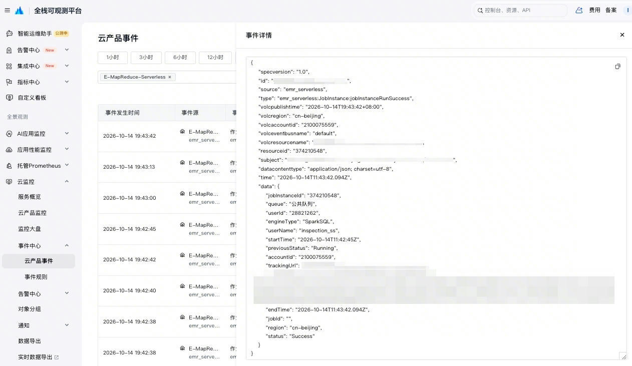Click the 自定义看板 dashboard icon

pos(9,98)
